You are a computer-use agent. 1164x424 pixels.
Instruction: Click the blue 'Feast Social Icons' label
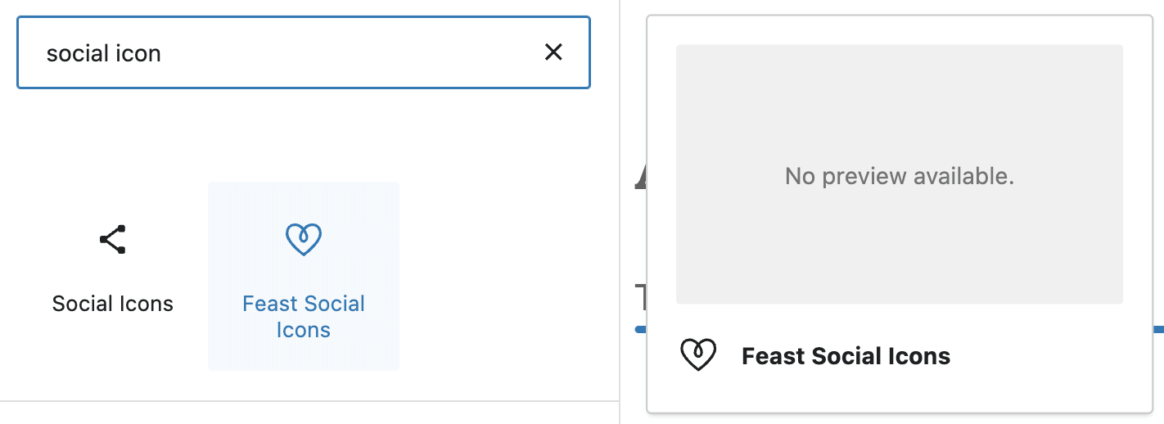coord(304,317)
